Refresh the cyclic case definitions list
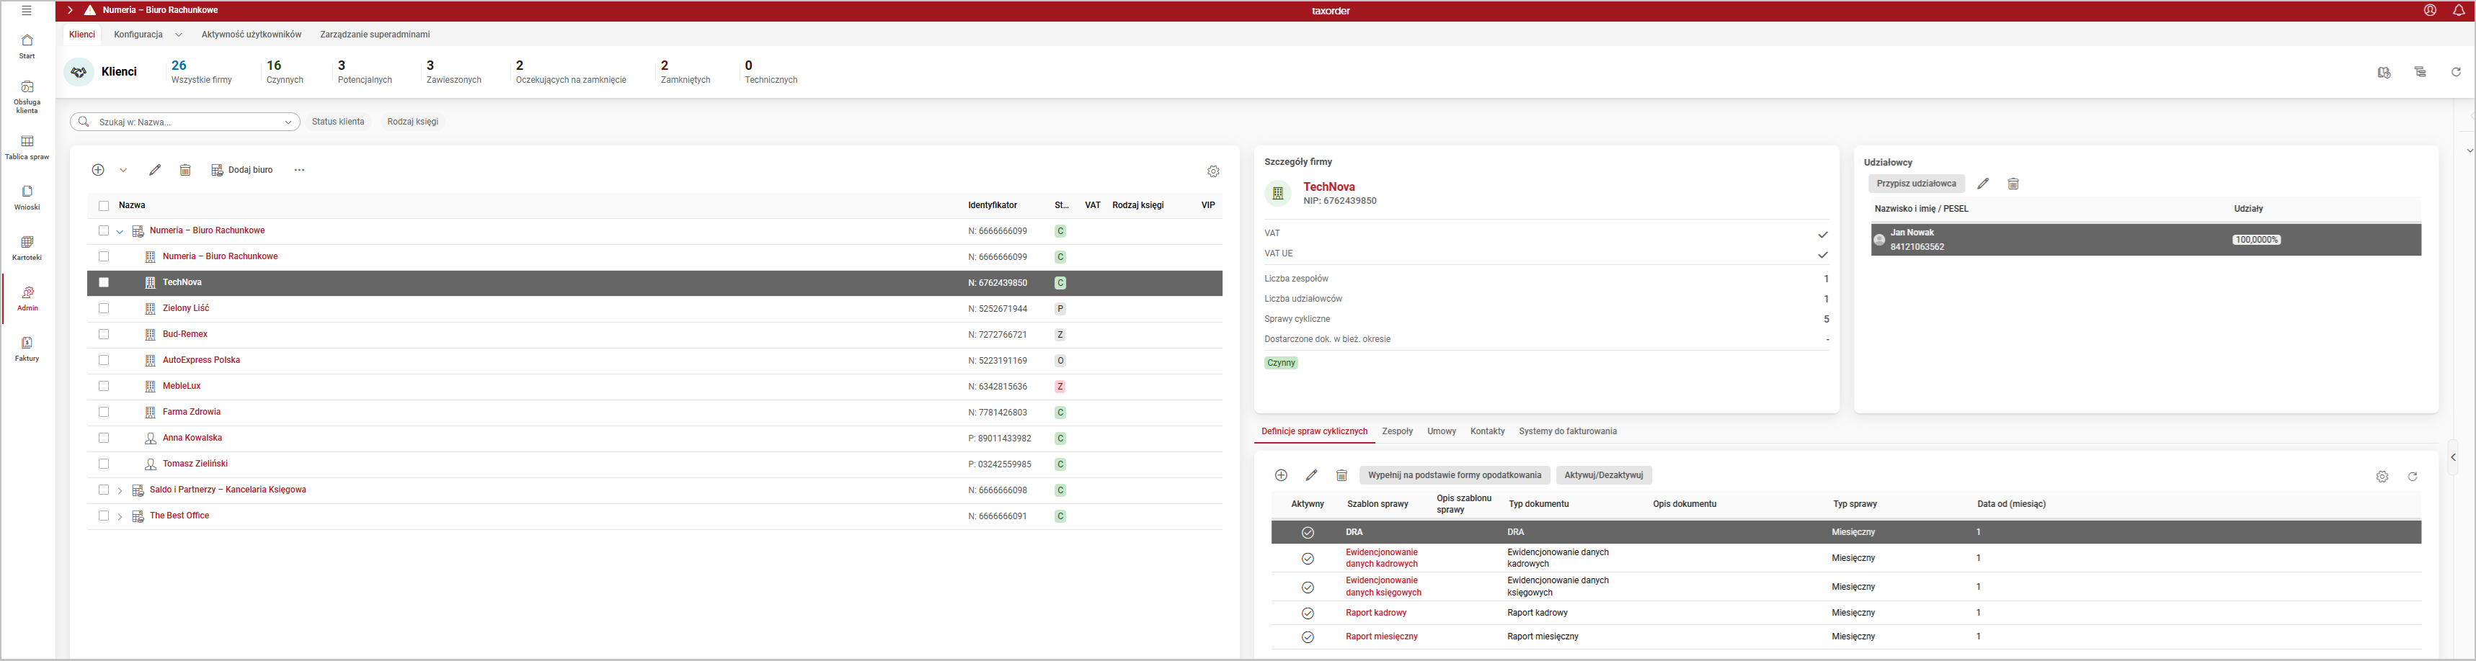The width and height of the screenshot is (2476, 661). point(2412,477)
